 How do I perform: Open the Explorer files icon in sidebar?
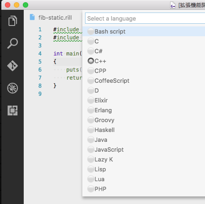pos(13,21)
